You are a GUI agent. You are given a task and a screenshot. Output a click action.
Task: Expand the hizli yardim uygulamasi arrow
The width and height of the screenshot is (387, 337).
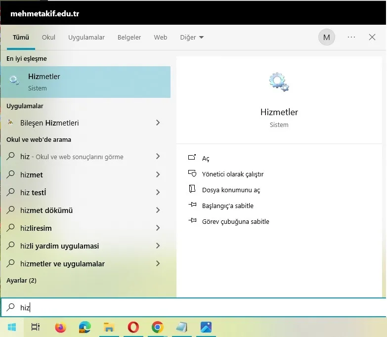click(158, 246)
